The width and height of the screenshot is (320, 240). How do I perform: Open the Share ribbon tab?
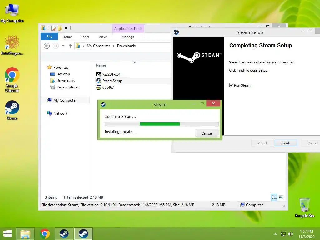click(85, 37)
